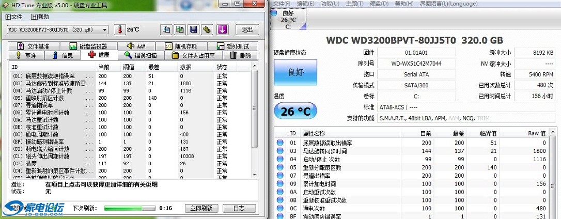Open the options wrench icon
The height and width of the screenshot is (219, 561).
click(207, 29)
